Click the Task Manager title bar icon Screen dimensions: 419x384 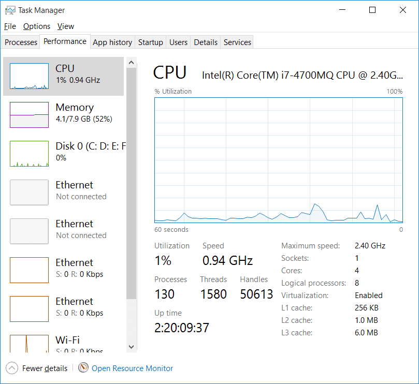click(x=10, y=10)
